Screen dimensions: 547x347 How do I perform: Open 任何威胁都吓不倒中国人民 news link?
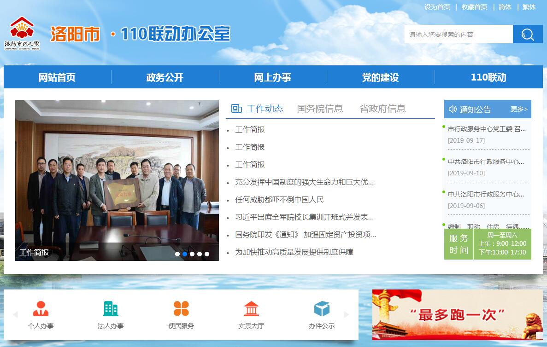point(279,200)
